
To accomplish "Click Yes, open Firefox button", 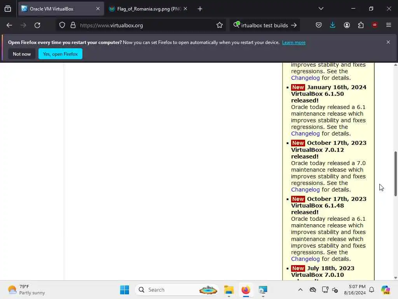I will tap(60, 54).
